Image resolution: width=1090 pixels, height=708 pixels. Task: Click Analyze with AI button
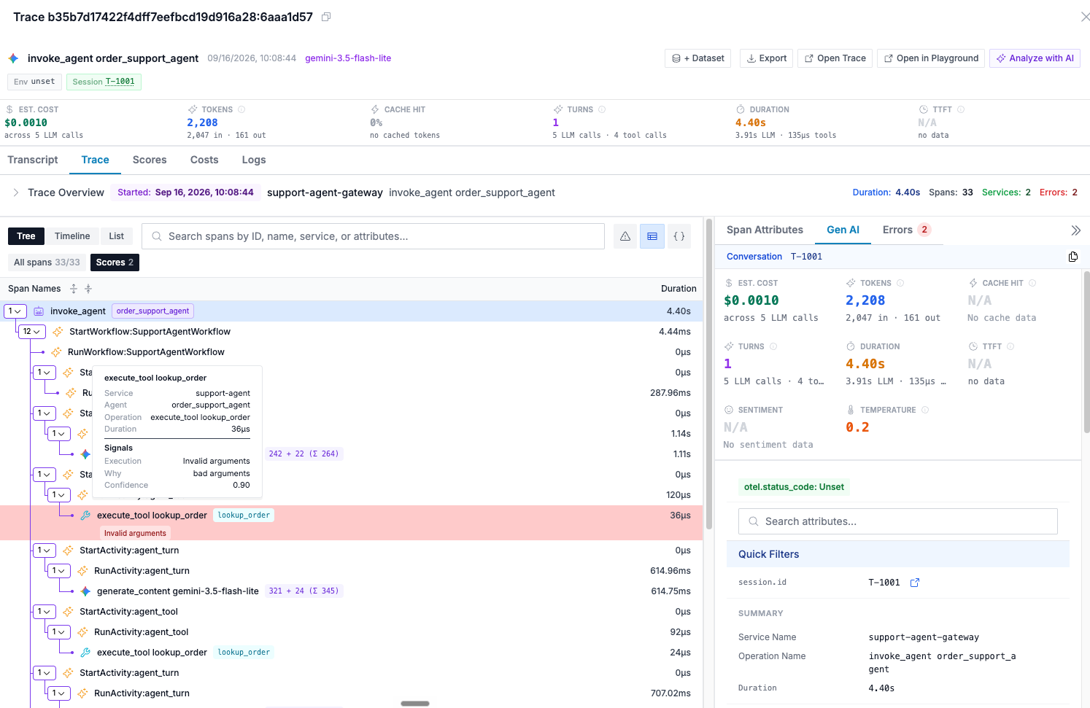tap(1035, 58)
